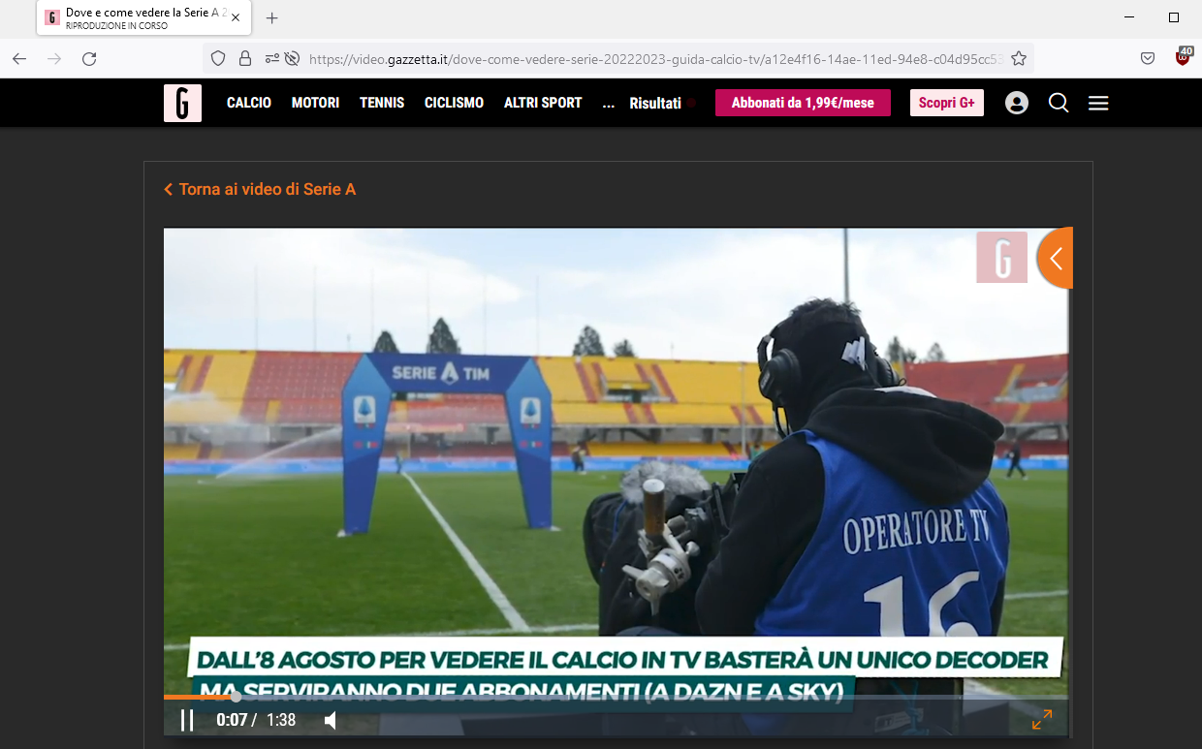Save page to Pocket
Screen dimensions: 1202x749
pyautogui.click(x=1148, y=59)
